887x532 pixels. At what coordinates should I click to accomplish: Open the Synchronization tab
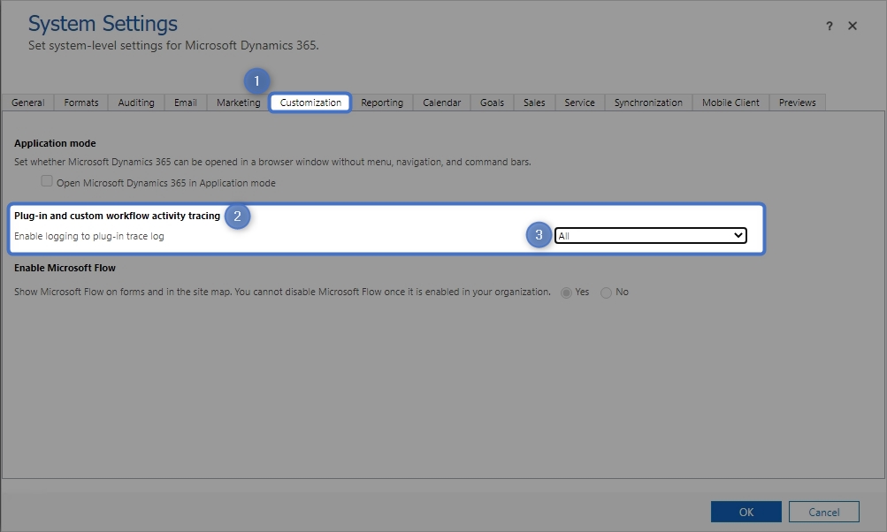(648, 103)
